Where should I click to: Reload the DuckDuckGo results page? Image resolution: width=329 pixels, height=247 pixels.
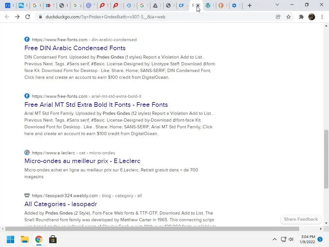(x=28, y=17)
